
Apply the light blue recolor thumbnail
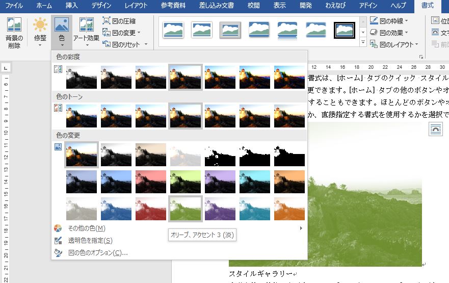click(116, 209)
